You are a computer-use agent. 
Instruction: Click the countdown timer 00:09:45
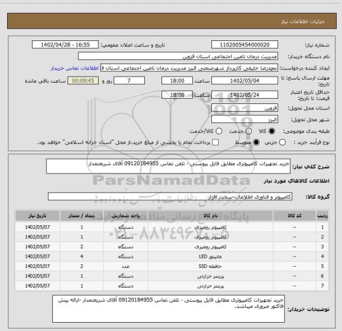(x=83, y=81)
